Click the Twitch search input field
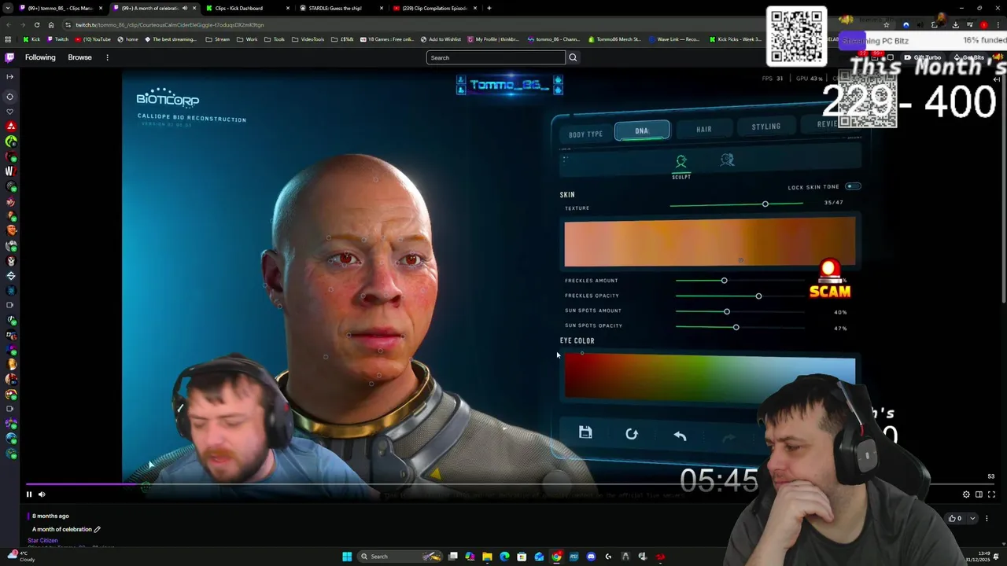The width and height of the screenshot is (1007, 566). 496,57
